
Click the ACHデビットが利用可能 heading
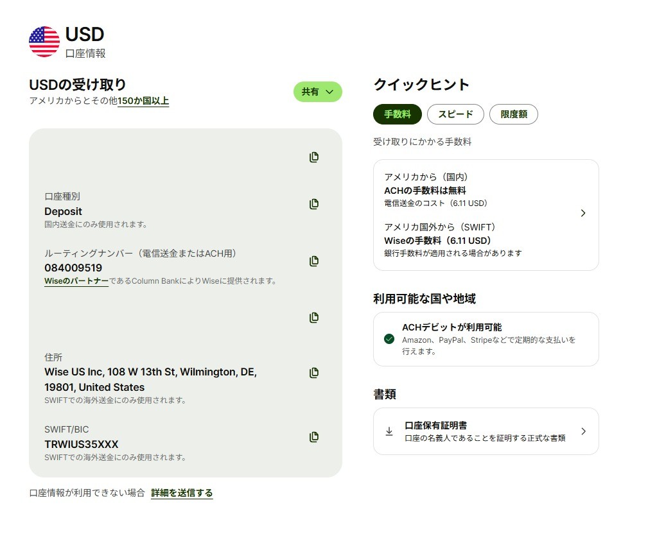[451, 327]
